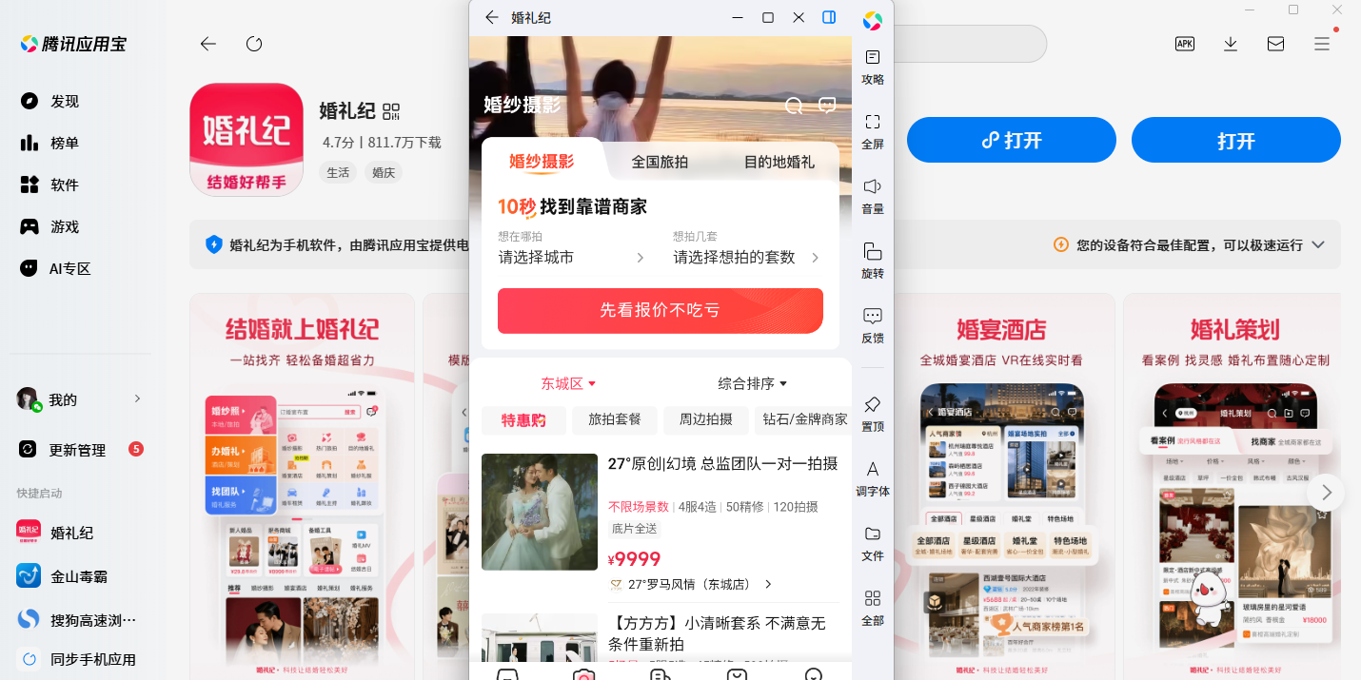The width and height of the screenshot is (1361, 680).
Task: Switch to 全屏 fullscreen mode
Action: pos(873,132)
